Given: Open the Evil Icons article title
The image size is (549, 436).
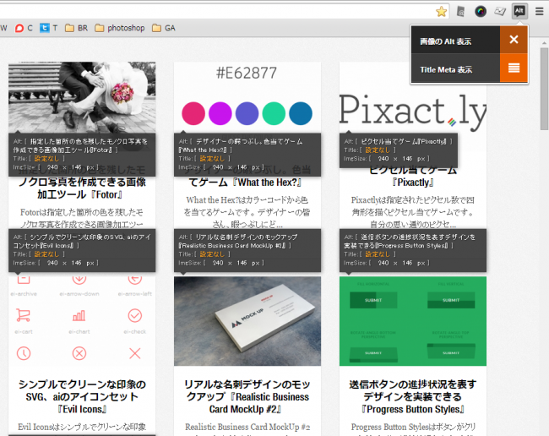Looking at the screenshot, I should coord(82,397).
